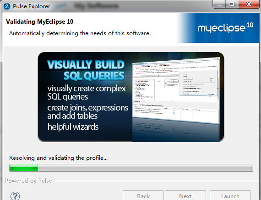
Task: Click the profile validation progress bar
Action: [131, 168]
